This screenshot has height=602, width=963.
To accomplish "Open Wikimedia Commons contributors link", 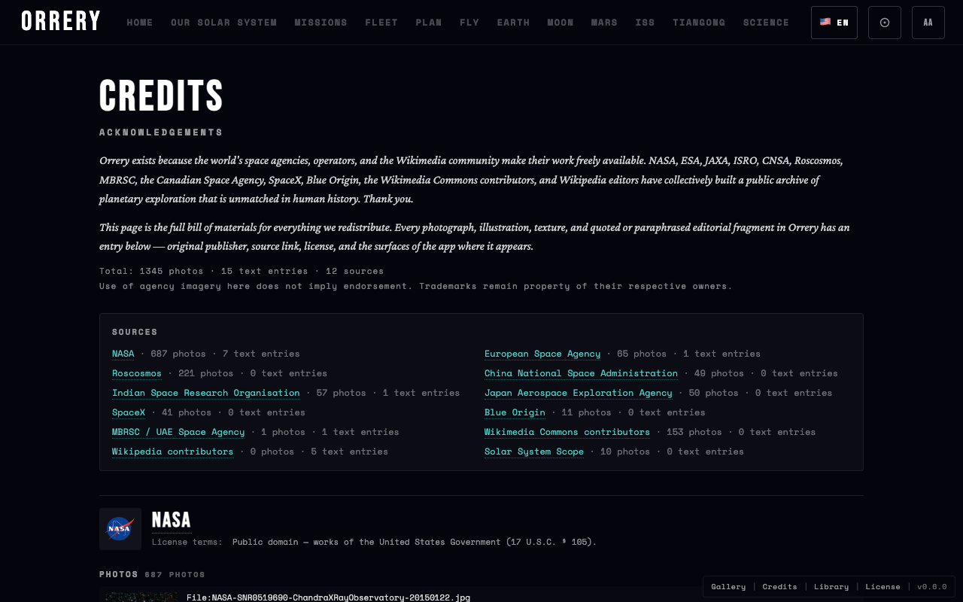I will click(x=567, y=432).
